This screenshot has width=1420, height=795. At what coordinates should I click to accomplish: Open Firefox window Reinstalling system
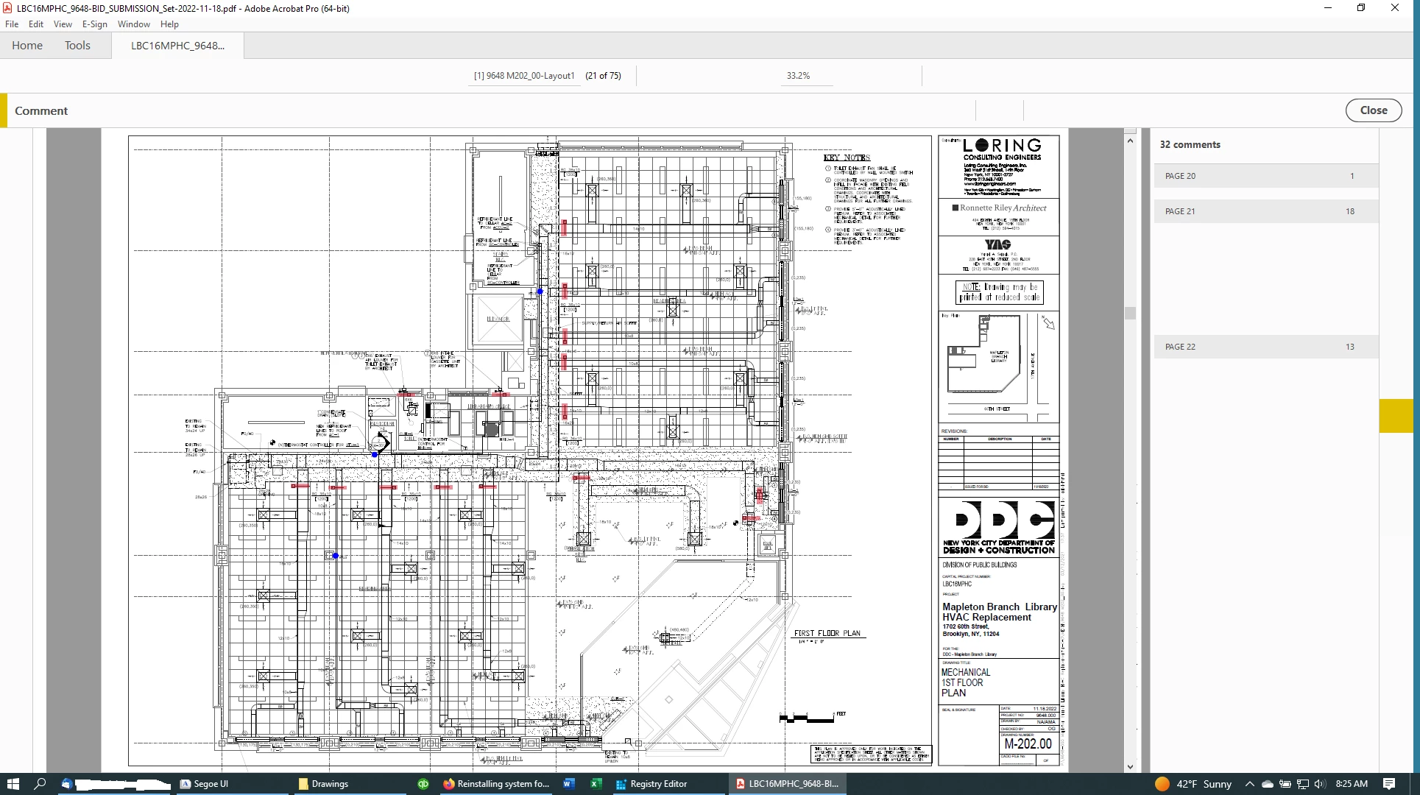tap(497, 784)
